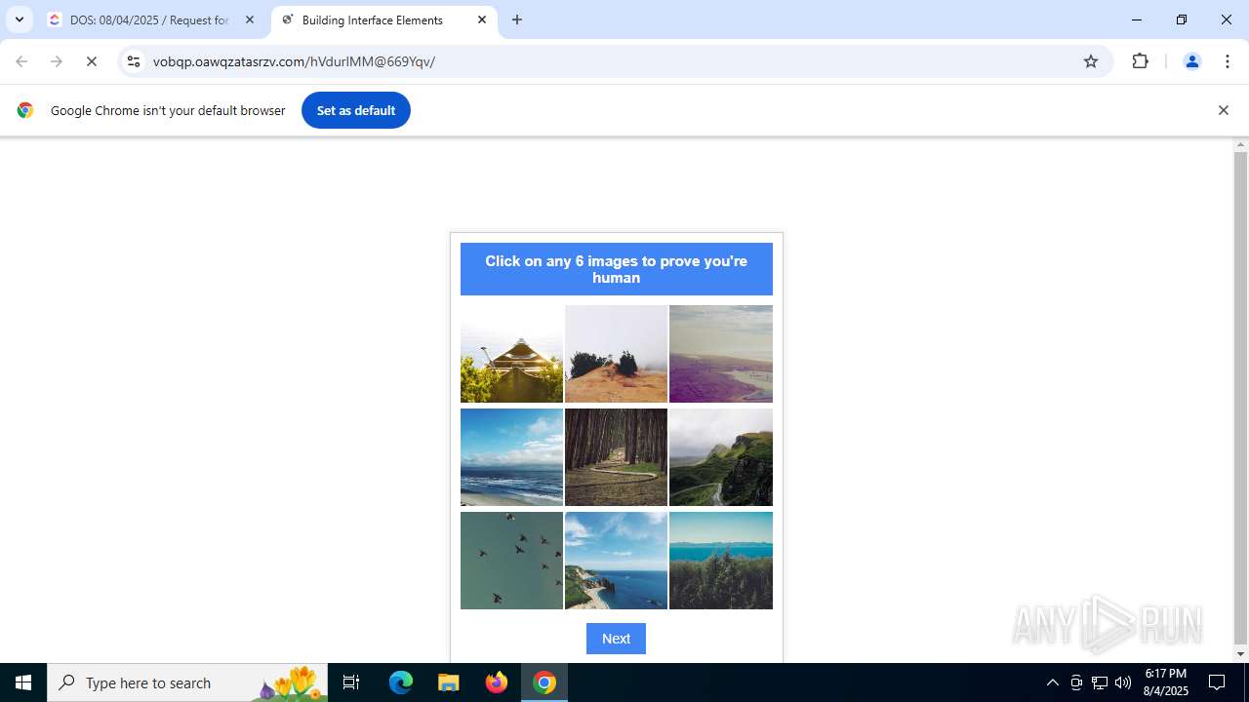Viewport: 1249px width, 702px height.
Task: Close the DOS: 08/04/2025 tab
Action: pyautogui.click(x=250, y=19)
